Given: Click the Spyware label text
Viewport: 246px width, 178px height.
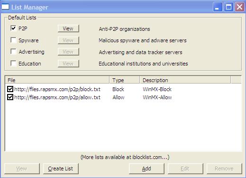Looking at the screenshot, I should pyautogui.click(x=28, y=40).
